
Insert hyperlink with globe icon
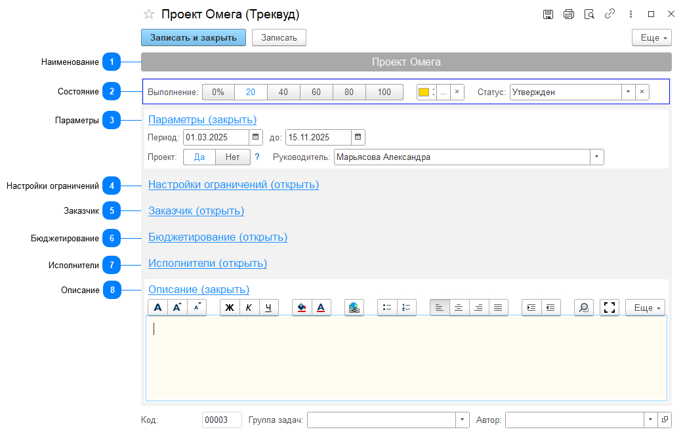(354, 308)
